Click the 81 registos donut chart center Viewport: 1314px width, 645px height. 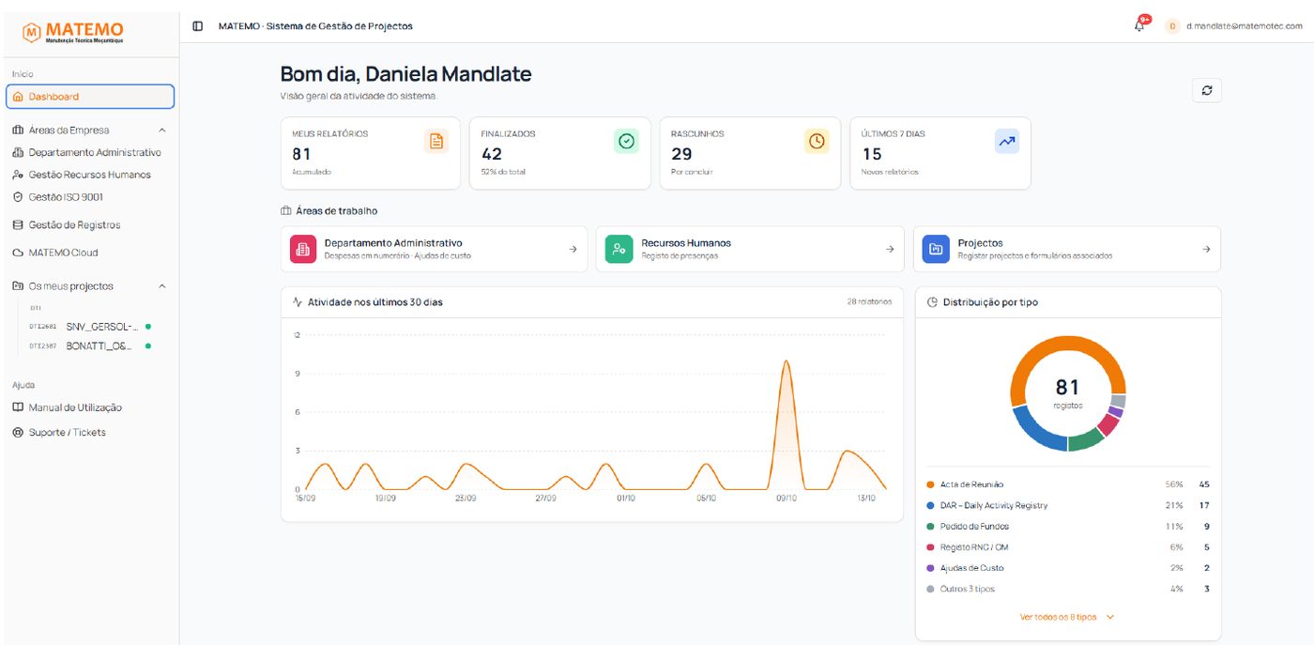tap(1068, 392)
